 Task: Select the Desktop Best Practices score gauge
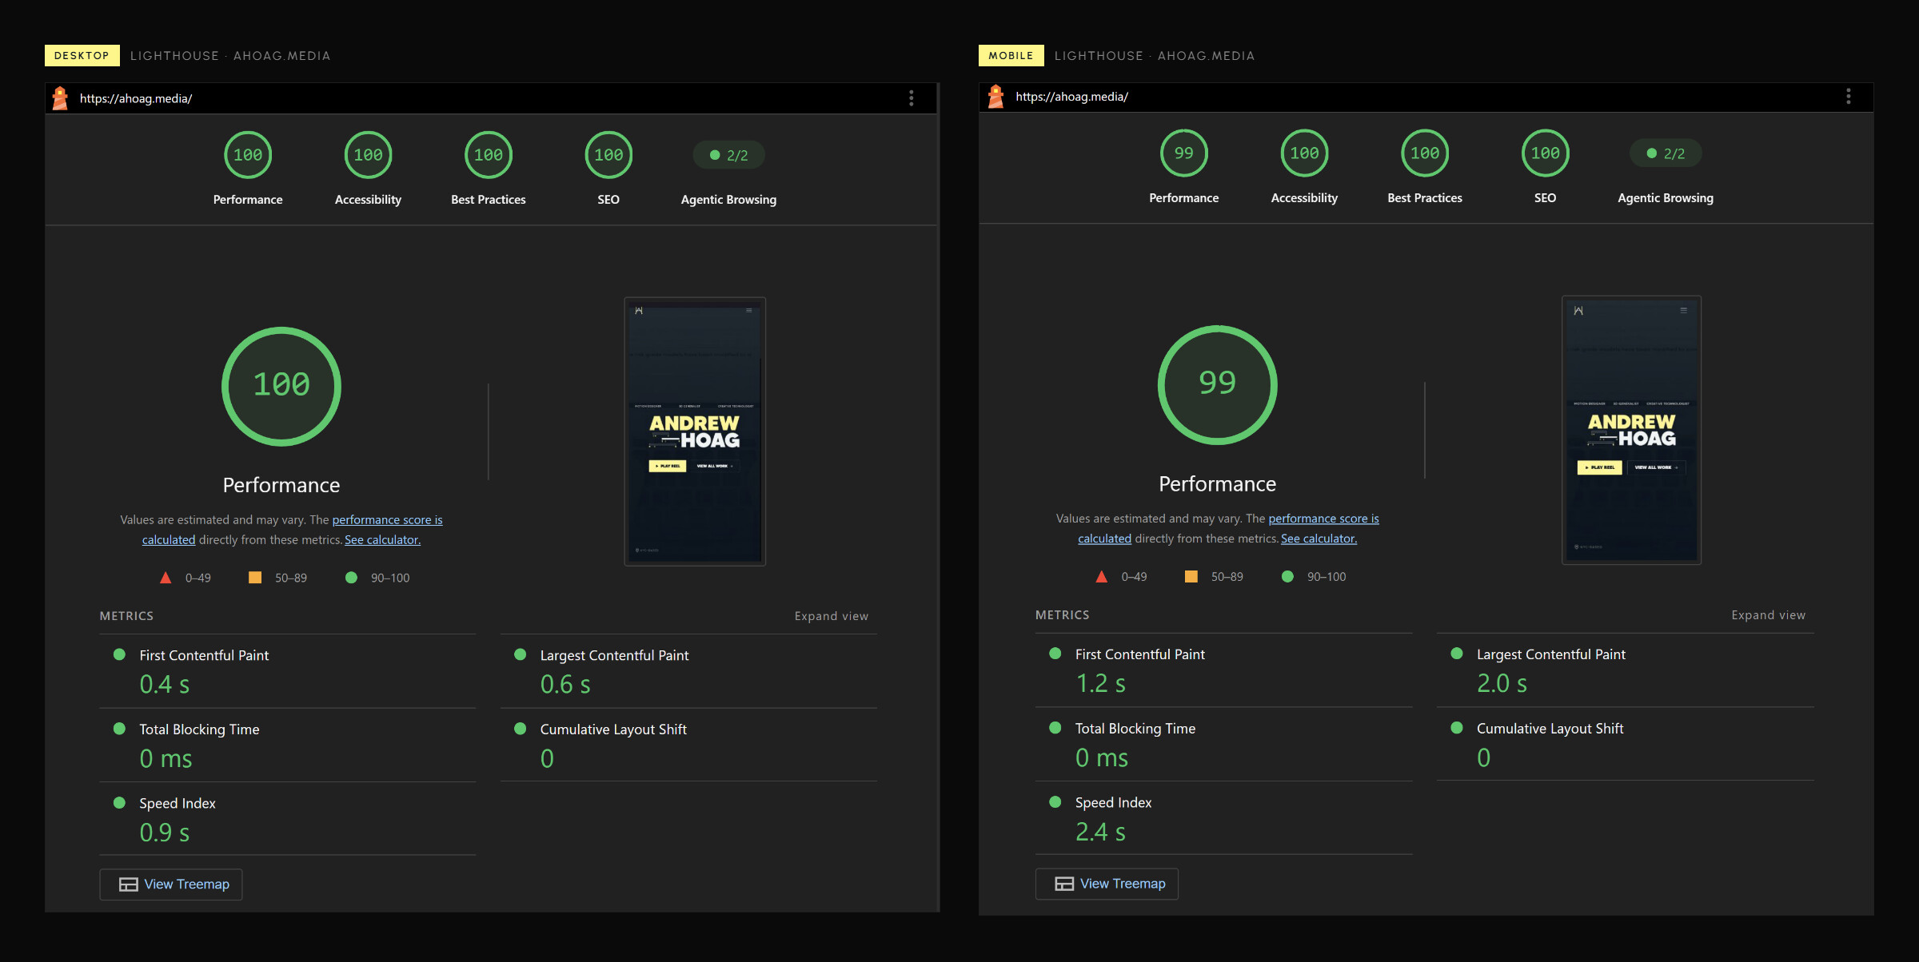tap(489, 155)
